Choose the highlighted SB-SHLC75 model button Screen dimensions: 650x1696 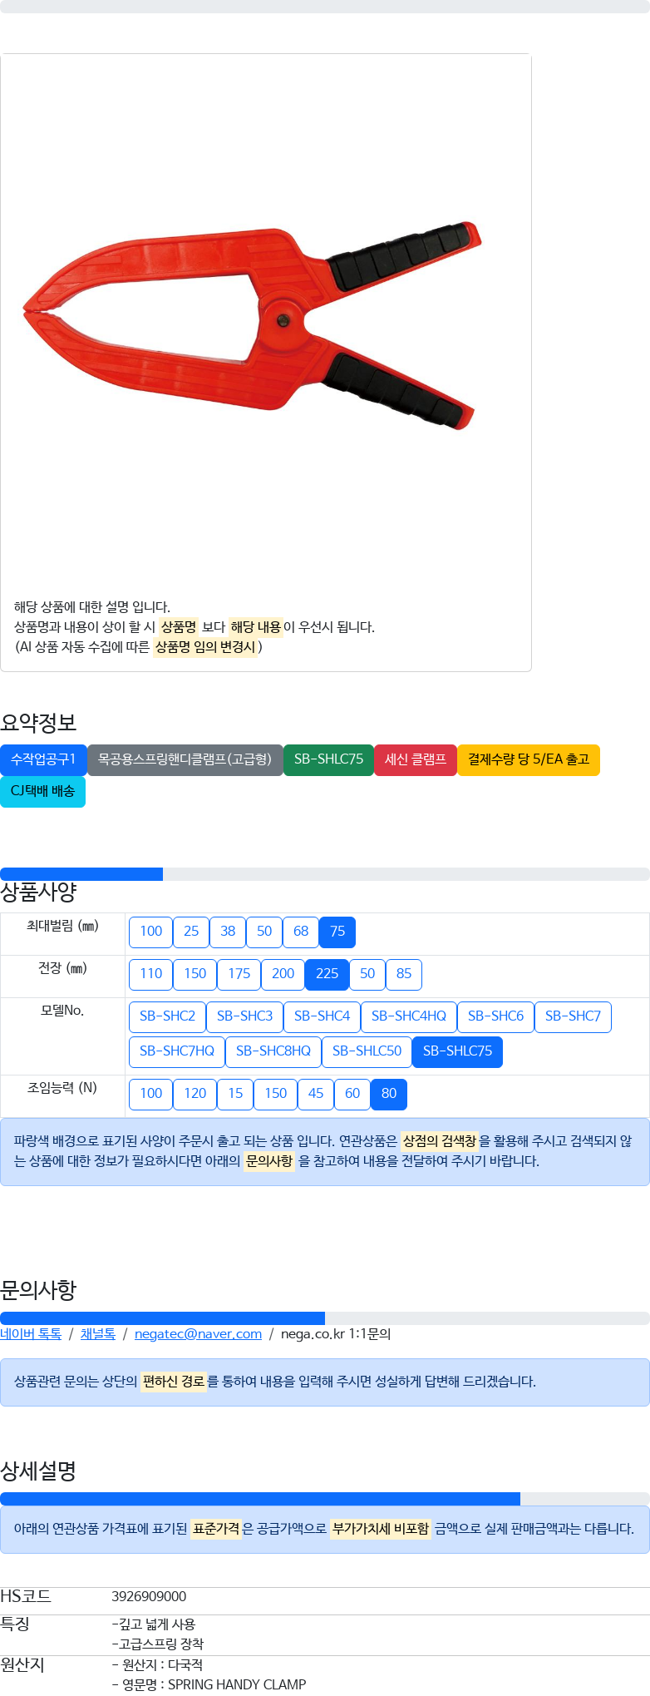457,1052
